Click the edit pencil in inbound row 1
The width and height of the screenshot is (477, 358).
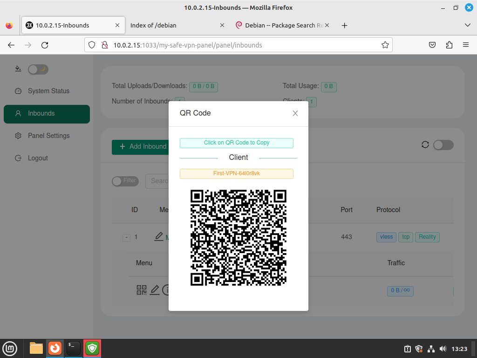click(159, 236)
